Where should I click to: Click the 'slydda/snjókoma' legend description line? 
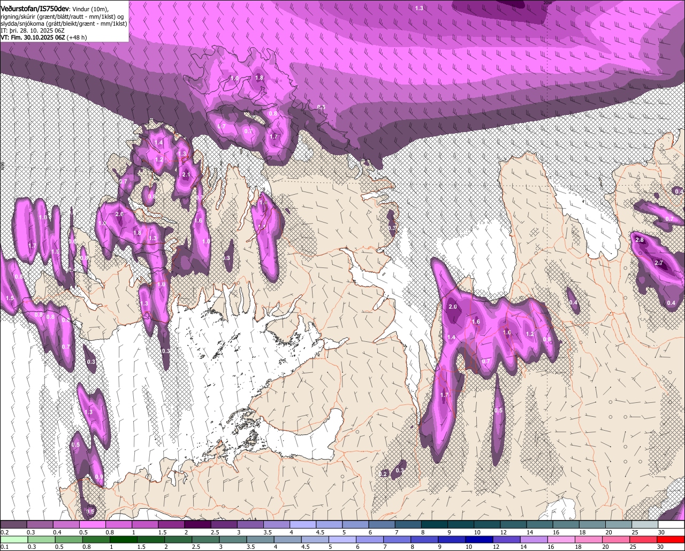pyautogui.click(x=64, y=24)
